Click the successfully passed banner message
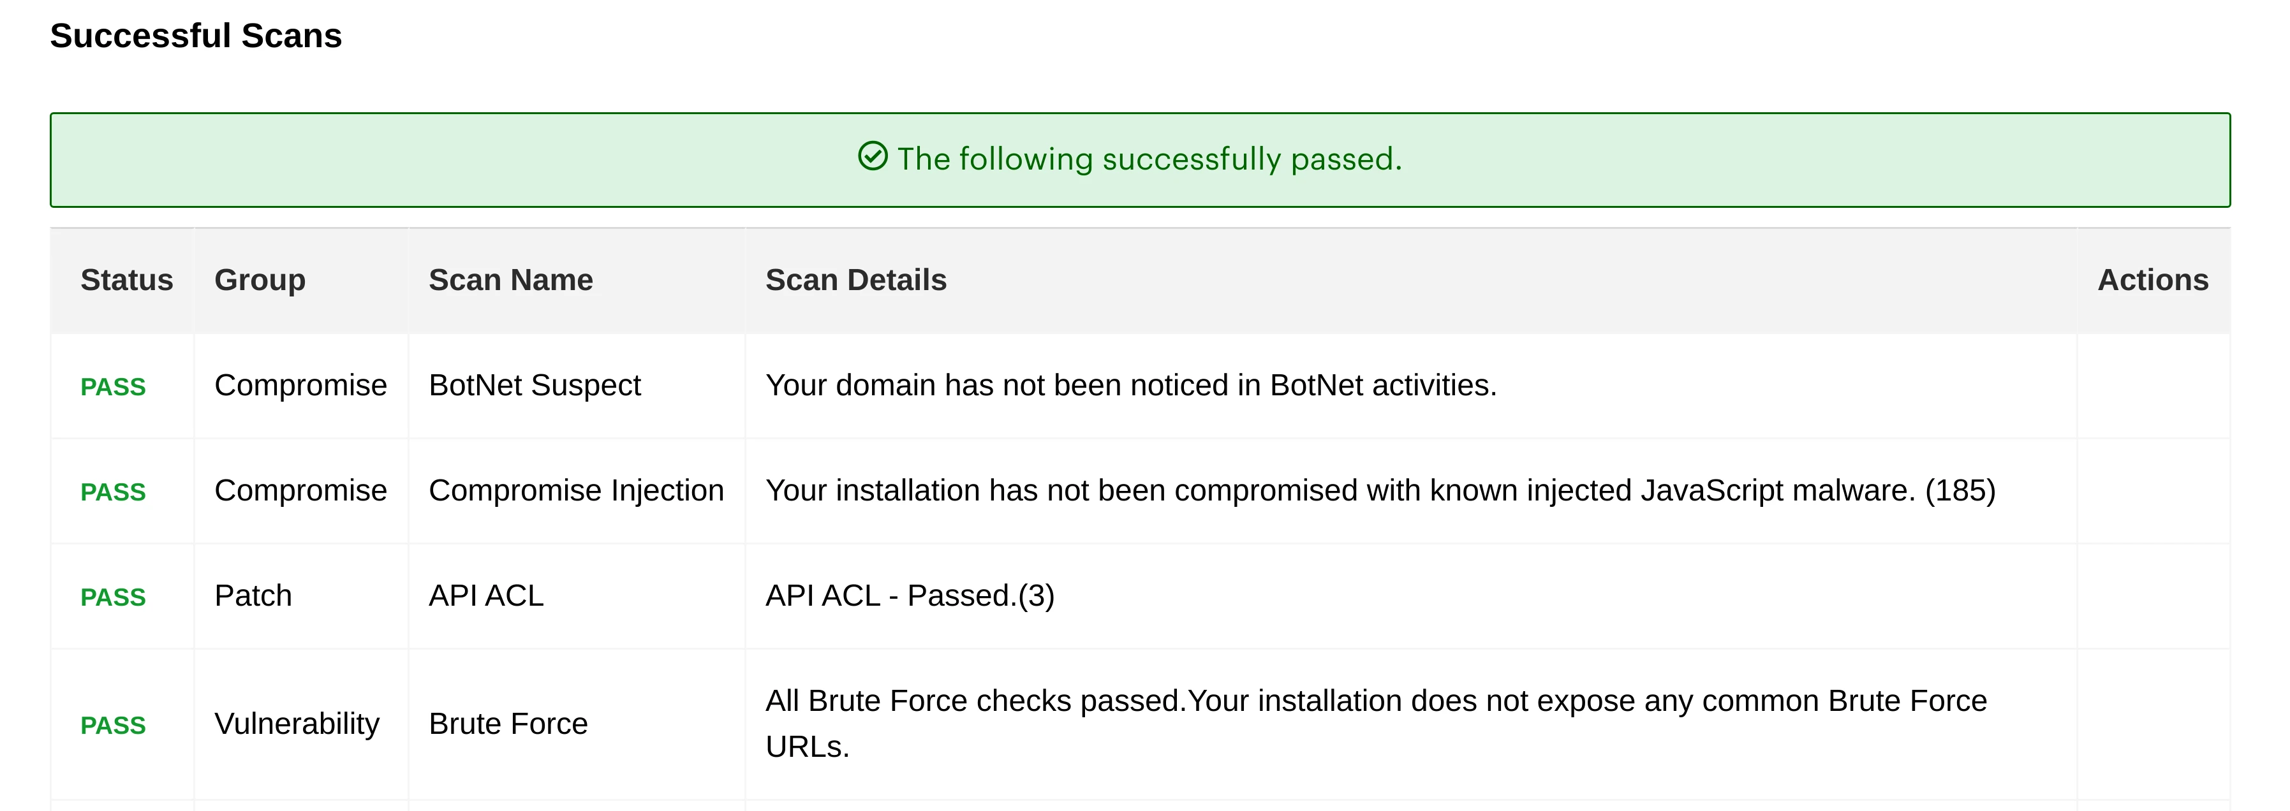2290x811 pixels. point(1149,159)
